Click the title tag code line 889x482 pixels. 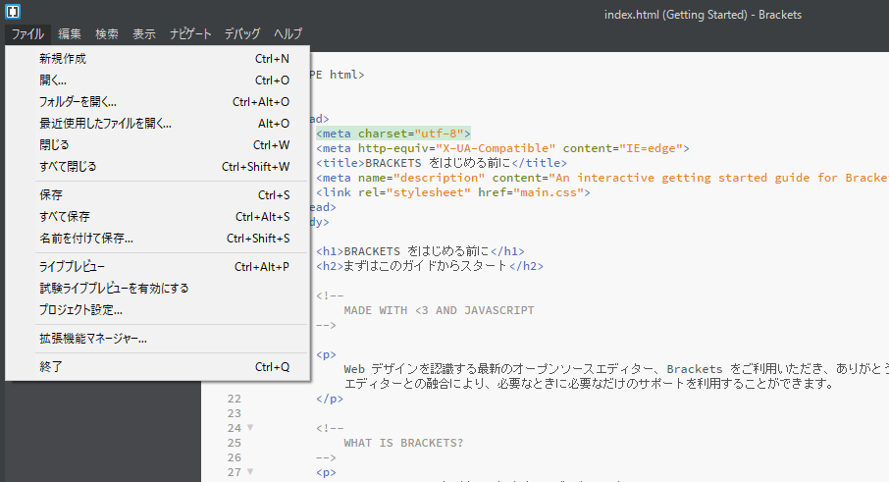pyautogui.click(x=442, y=163)
